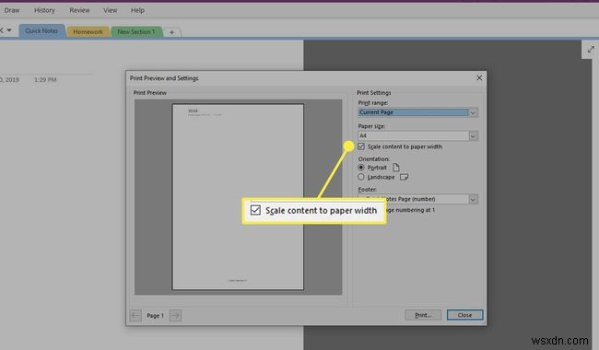Expand the notebook dropdown arrow
This screenshot has height=350, width=599.
point(9,30)
